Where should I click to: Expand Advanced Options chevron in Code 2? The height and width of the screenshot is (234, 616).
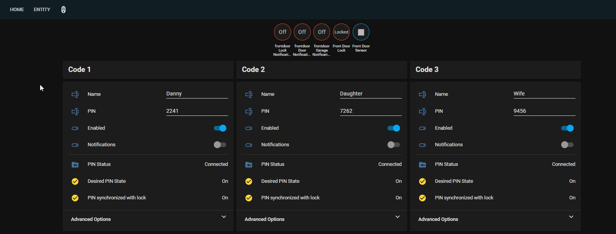tap(398, 217)
